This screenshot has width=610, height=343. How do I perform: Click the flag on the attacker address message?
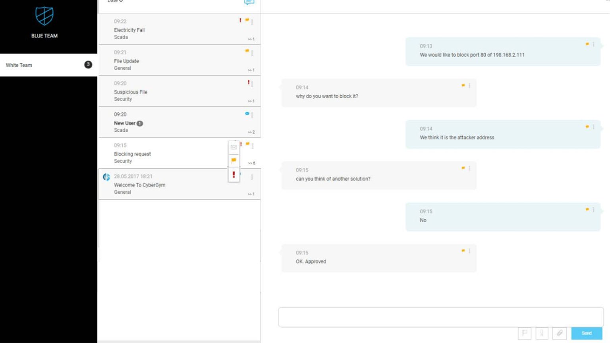click(x=587, y=127)
